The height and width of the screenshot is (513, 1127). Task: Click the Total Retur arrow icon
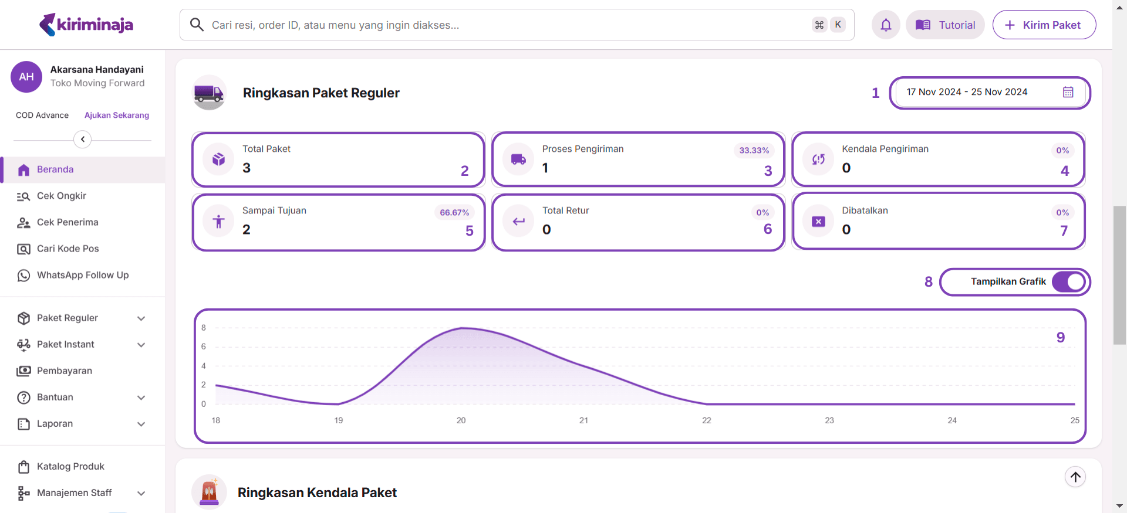click(x=518, y=222)
